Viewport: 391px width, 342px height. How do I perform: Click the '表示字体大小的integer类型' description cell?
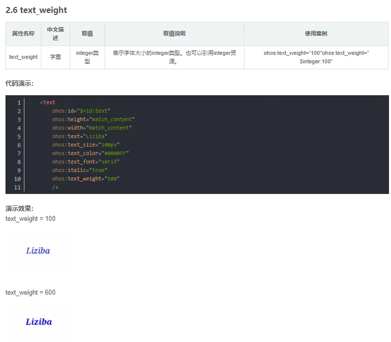click(174, 57)
